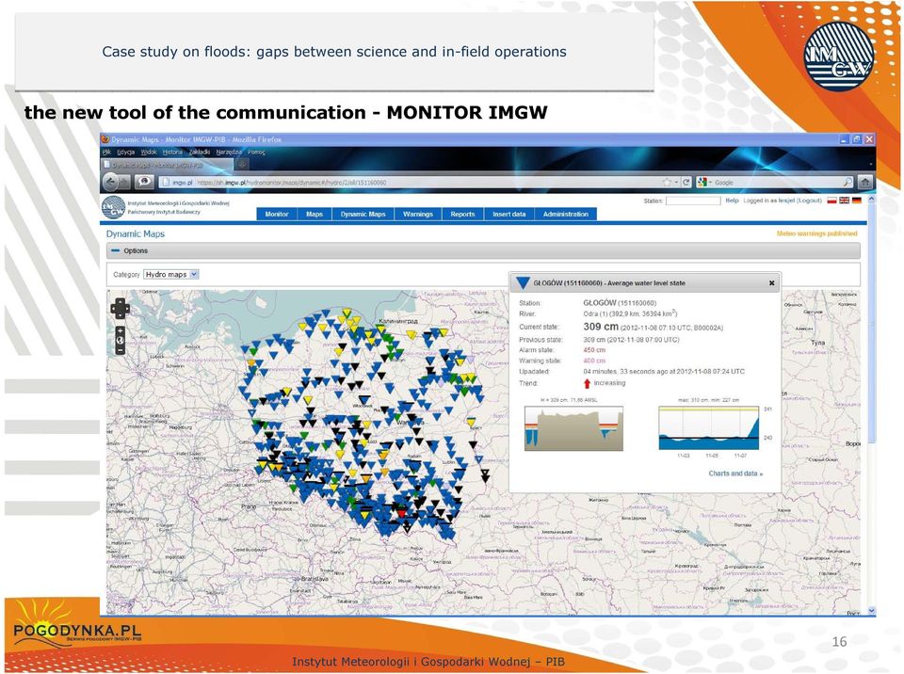904x674 pixels.
Task: Open the Dynamic Maps navigation tab
Action: (363, 214)
